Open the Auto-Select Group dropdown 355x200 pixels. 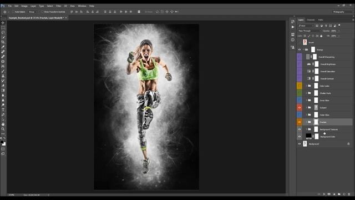(33, 12)
